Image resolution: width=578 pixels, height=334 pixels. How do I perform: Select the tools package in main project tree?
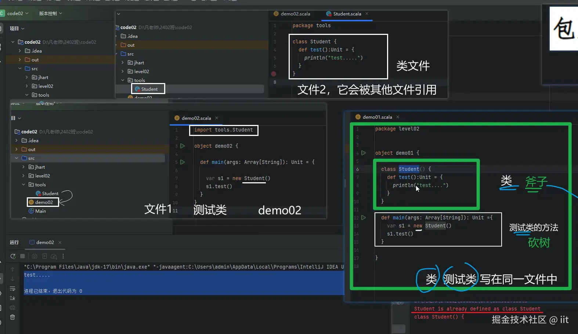40,95
